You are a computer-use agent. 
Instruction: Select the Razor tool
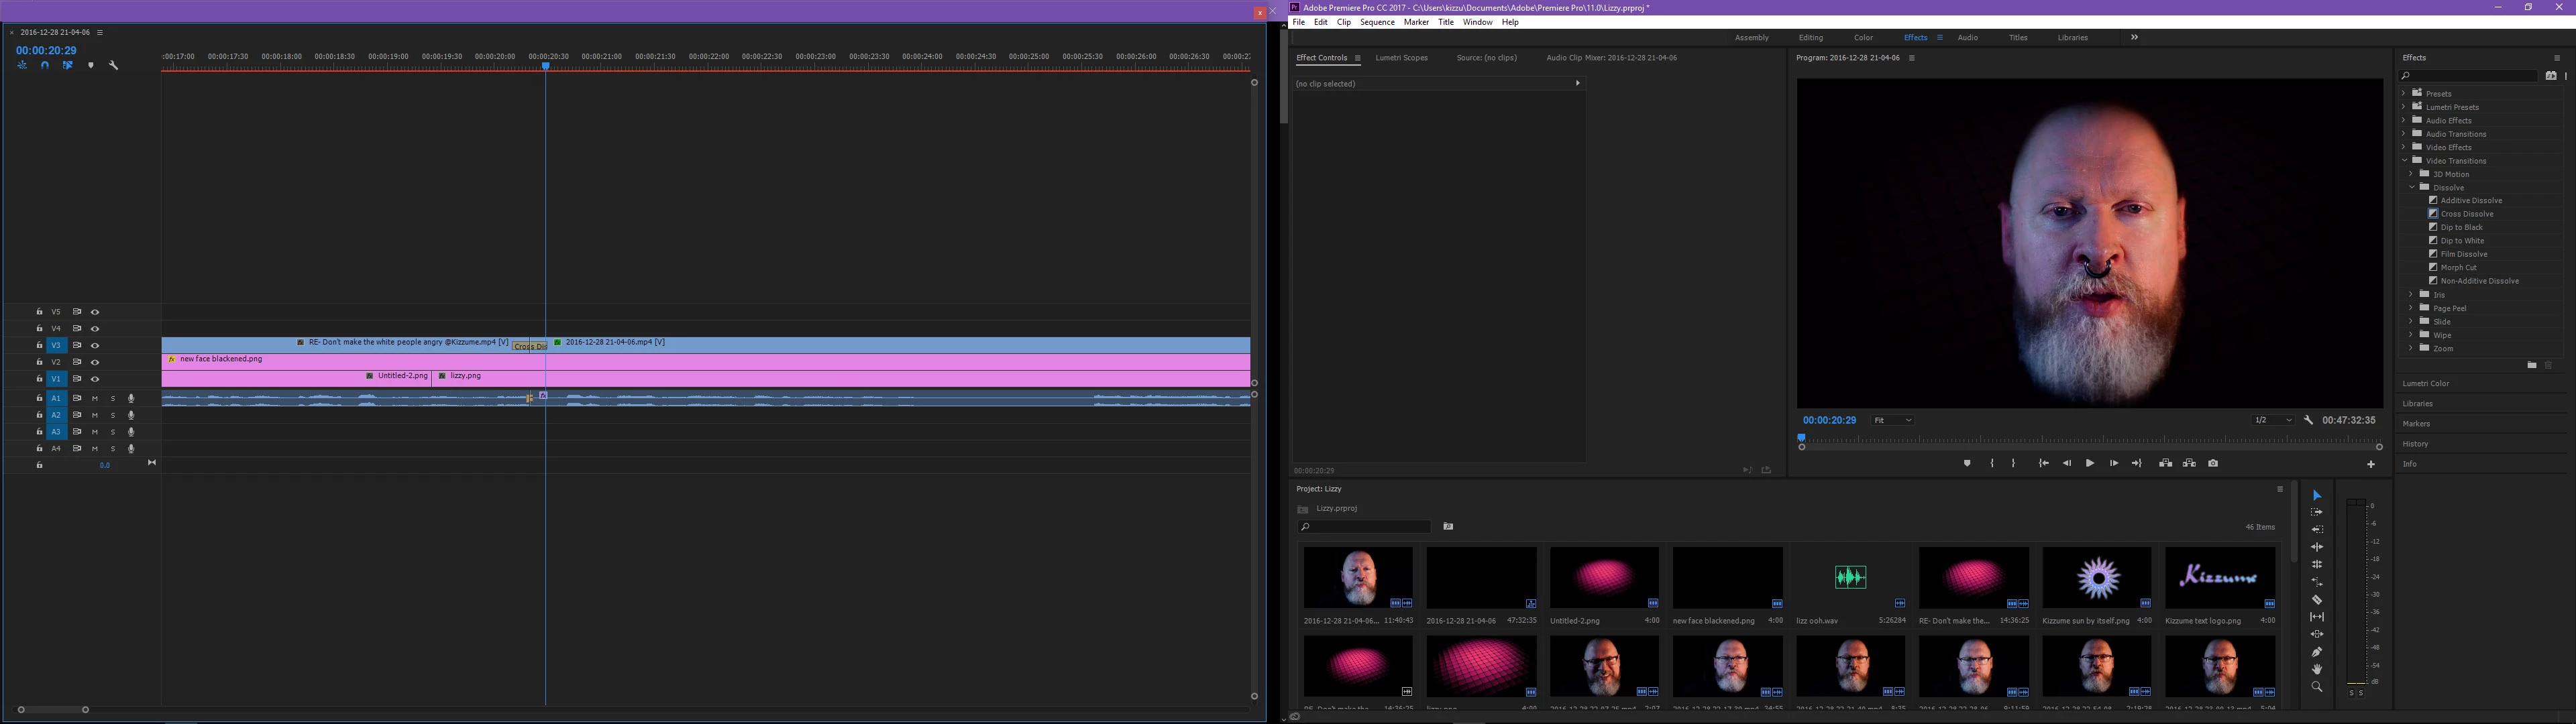pyautogui.click(x=2317, y=600)
